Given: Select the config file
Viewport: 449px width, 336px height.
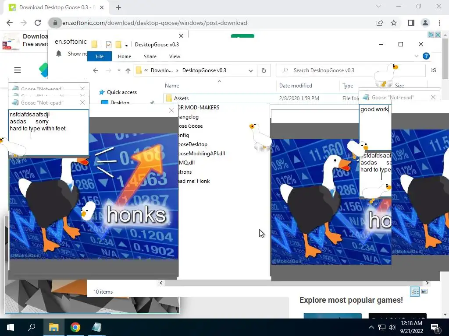Looking at the screenshot, I should (184, 135).
